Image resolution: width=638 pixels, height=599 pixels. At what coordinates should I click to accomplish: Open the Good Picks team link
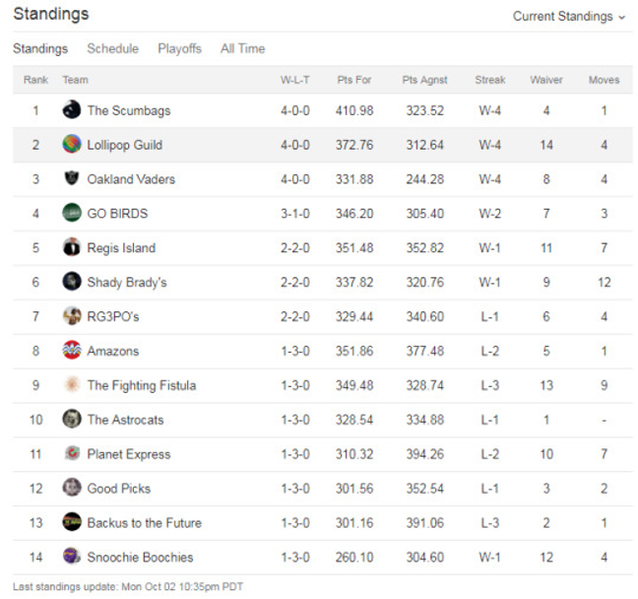[x=118, y=489]
